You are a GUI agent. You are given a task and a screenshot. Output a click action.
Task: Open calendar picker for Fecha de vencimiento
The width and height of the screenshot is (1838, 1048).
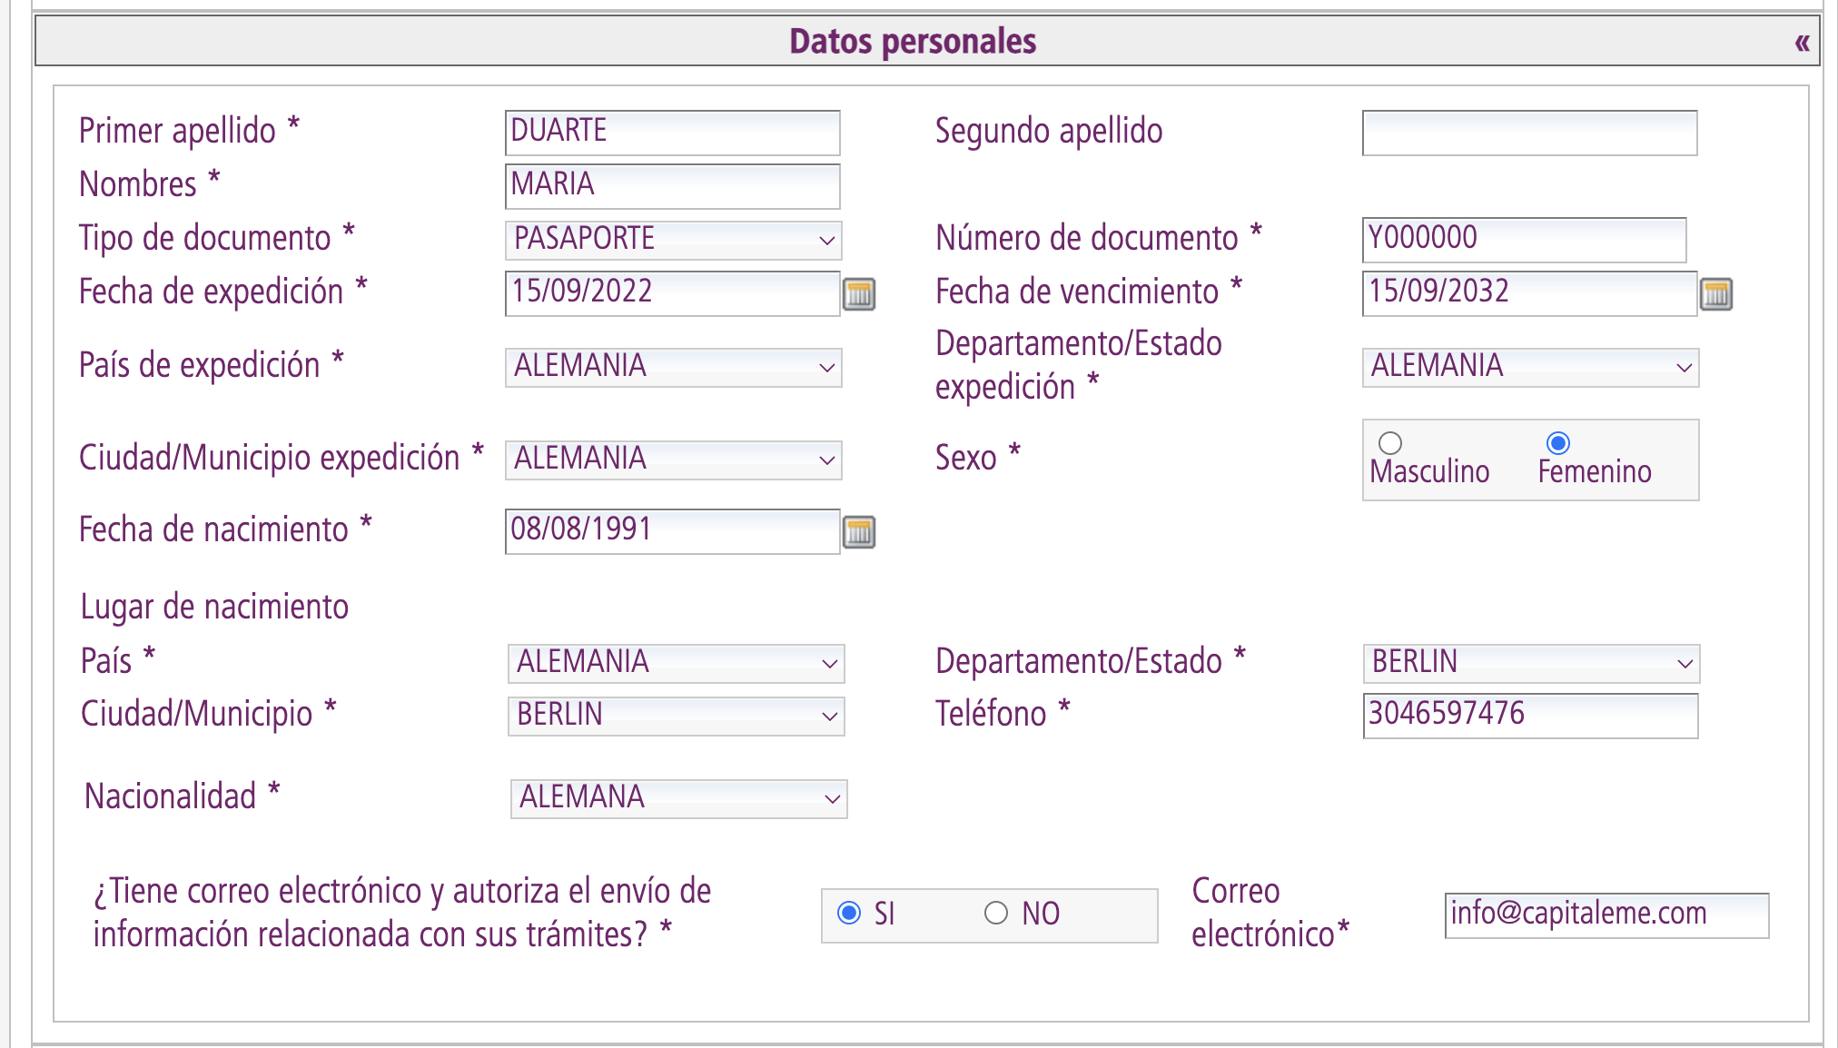click(x=1718, y=293)
